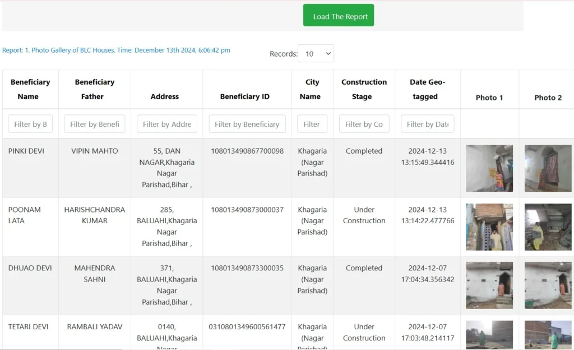Click the Beneficiary Name column header
Screen dimensions: 574x350
click(30, 89)
